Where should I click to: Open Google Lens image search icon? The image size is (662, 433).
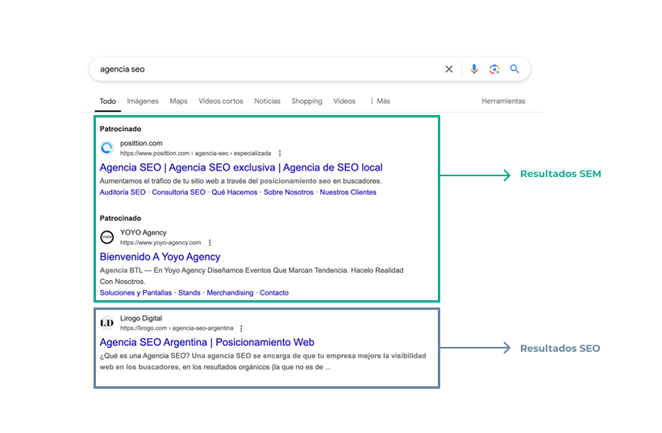494,69
